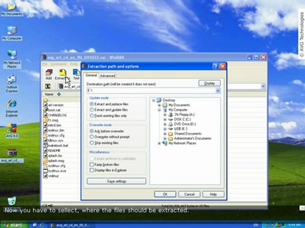Click the Help button

(x=213, y=194)
